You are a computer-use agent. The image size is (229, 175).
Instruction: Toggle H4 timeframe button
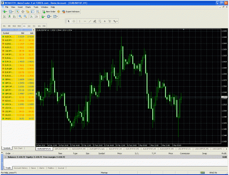coord(29,26)
